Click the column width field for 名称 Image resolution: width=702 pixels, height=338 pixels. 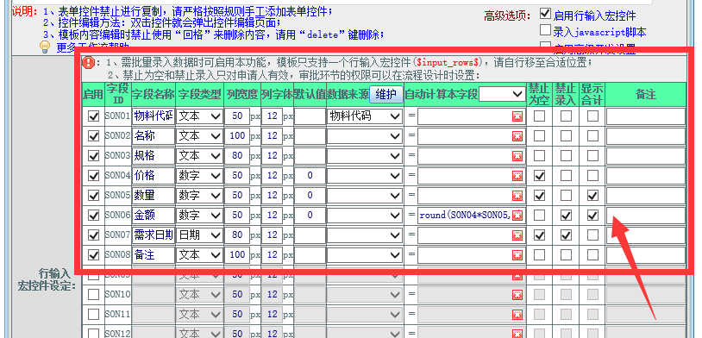237,136
